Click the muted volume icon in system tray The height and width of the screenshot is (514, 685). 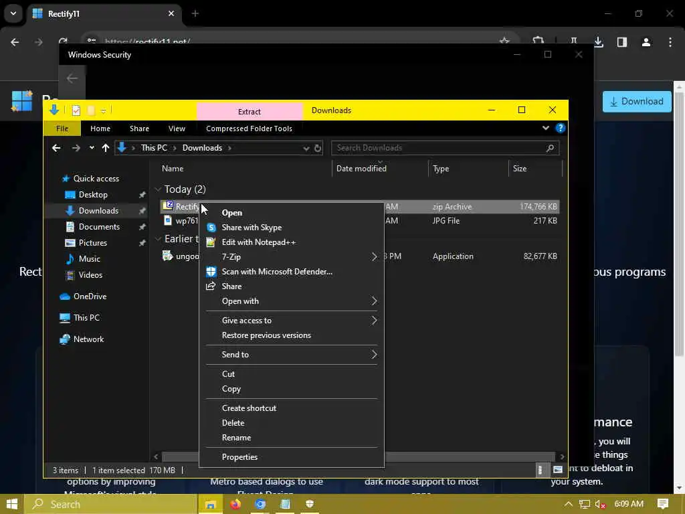click(x=600, y=505)
